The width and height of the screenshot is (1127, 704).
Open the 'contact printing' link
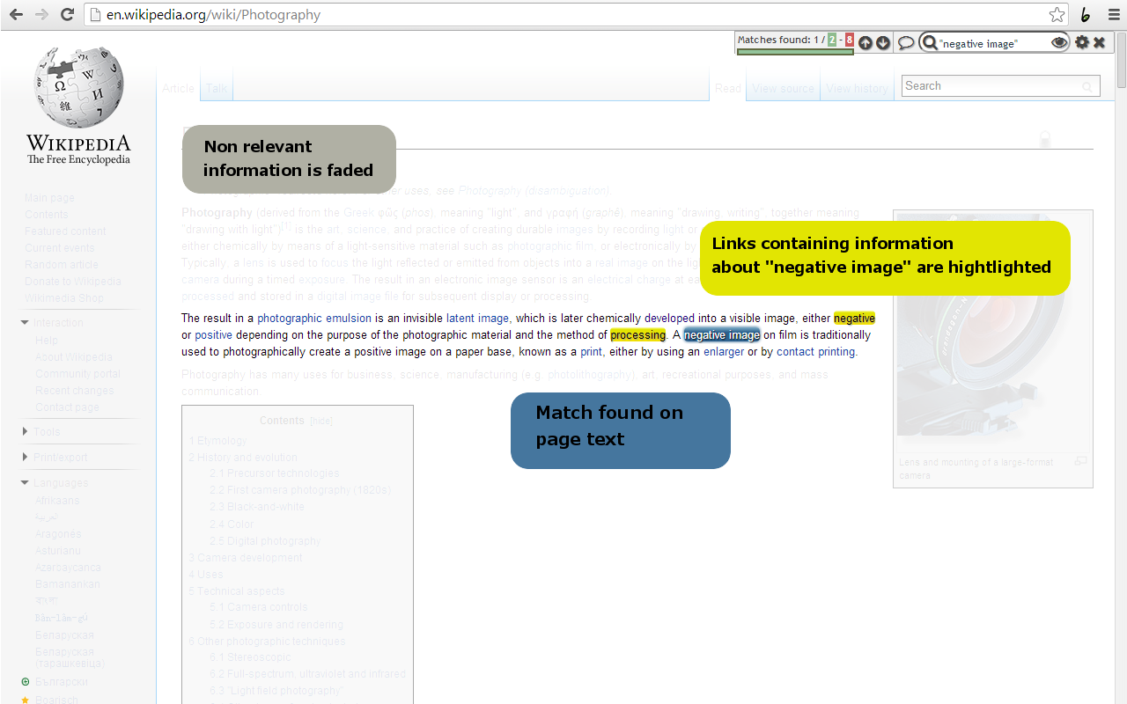(x=815, y=352)
